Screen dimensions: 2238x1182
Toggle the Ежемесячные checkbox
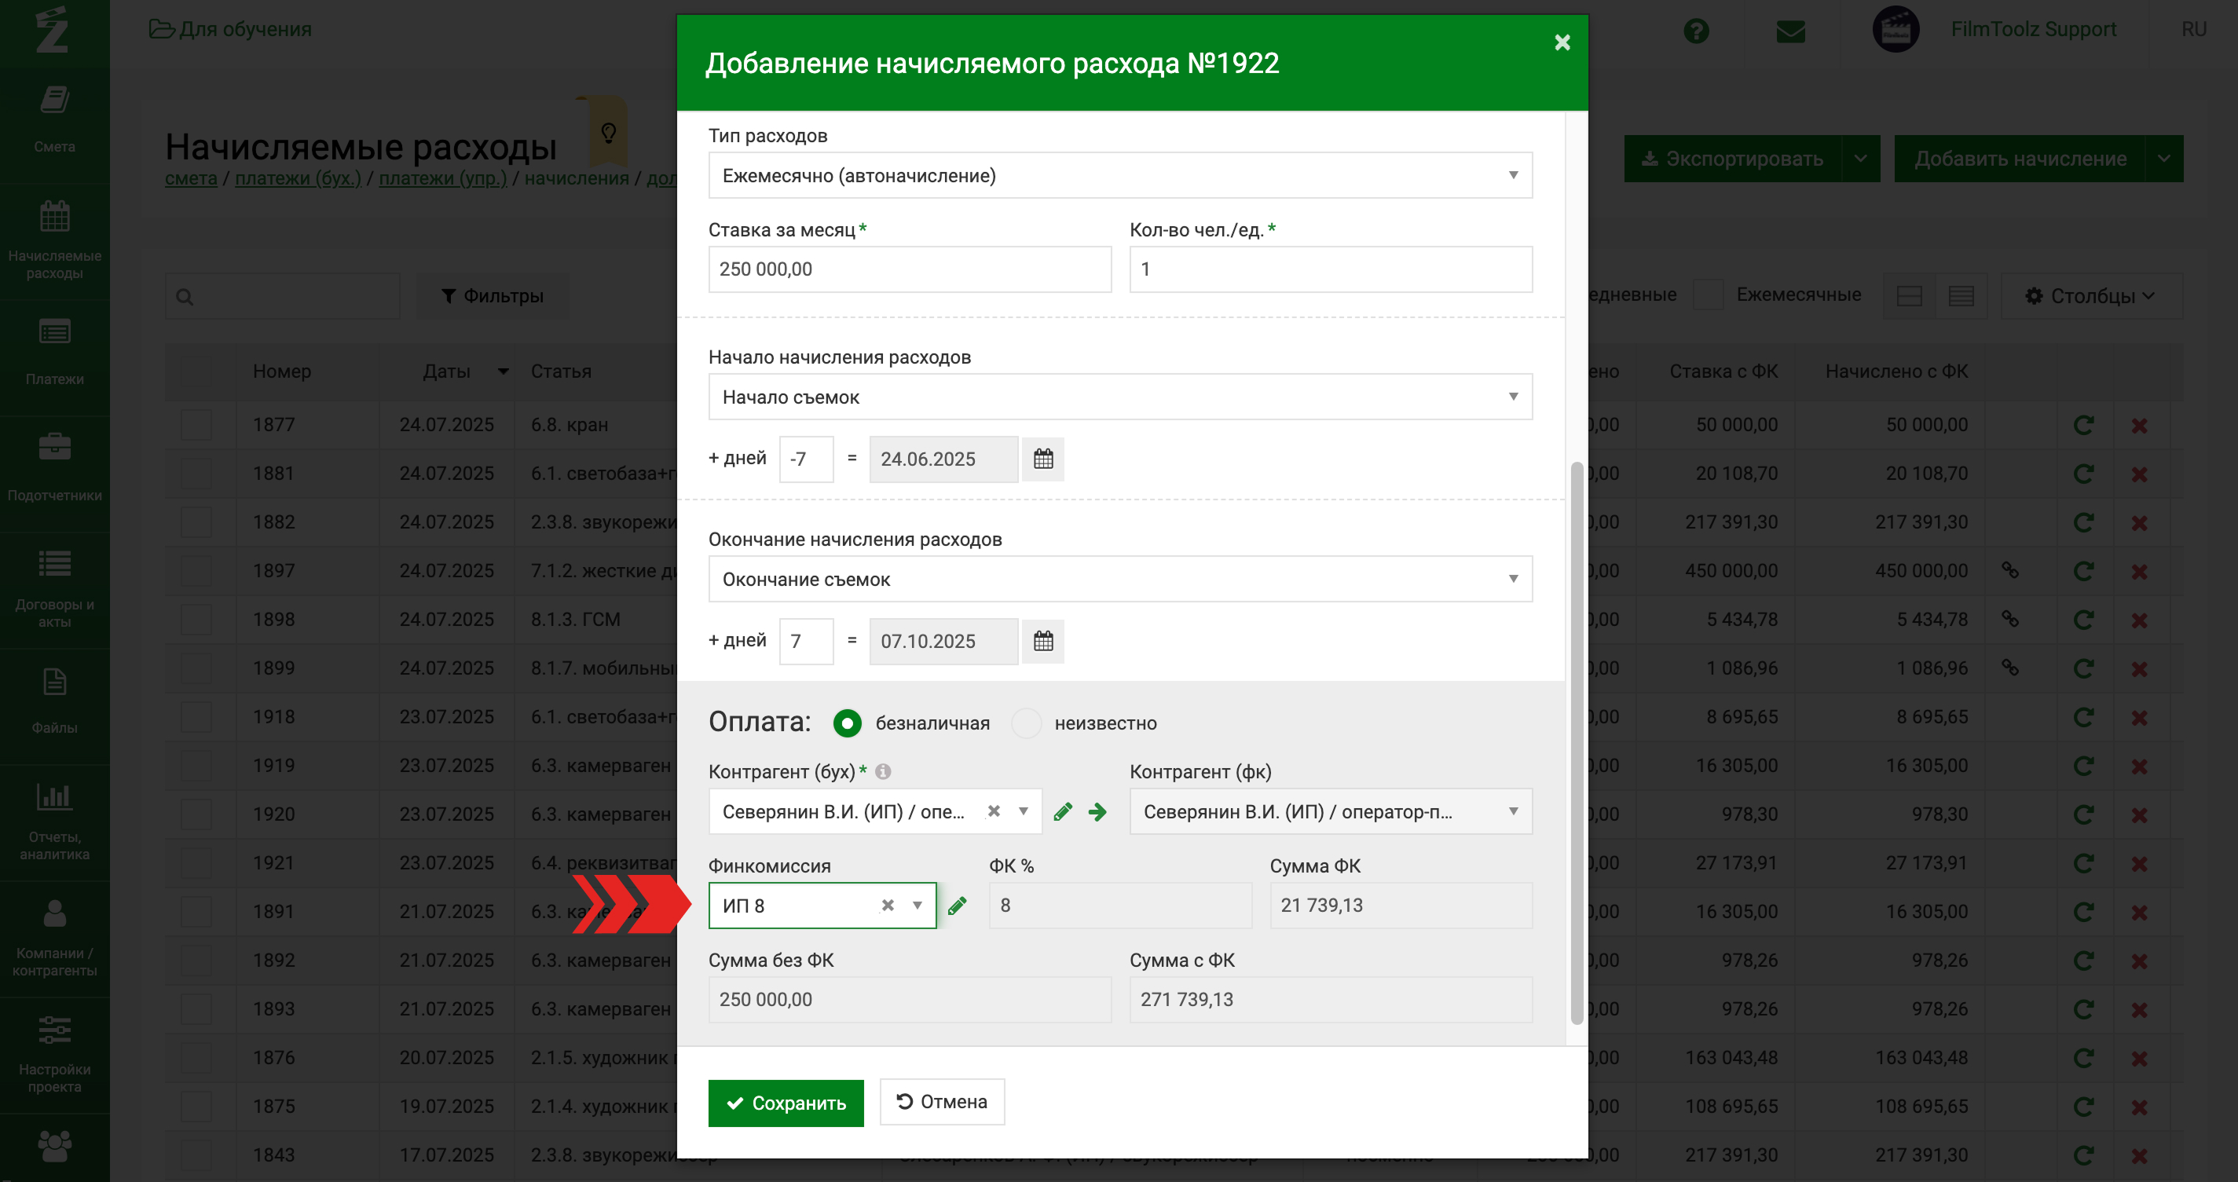click(1708, 295)
